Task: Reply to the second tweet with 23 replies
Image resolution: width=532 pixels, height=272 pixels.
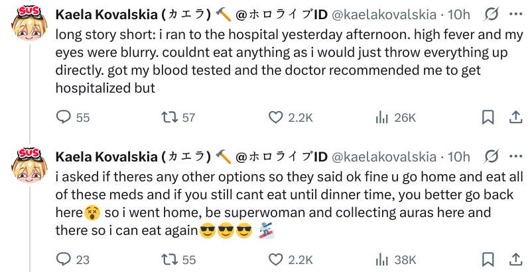Action: coord(64,259)
